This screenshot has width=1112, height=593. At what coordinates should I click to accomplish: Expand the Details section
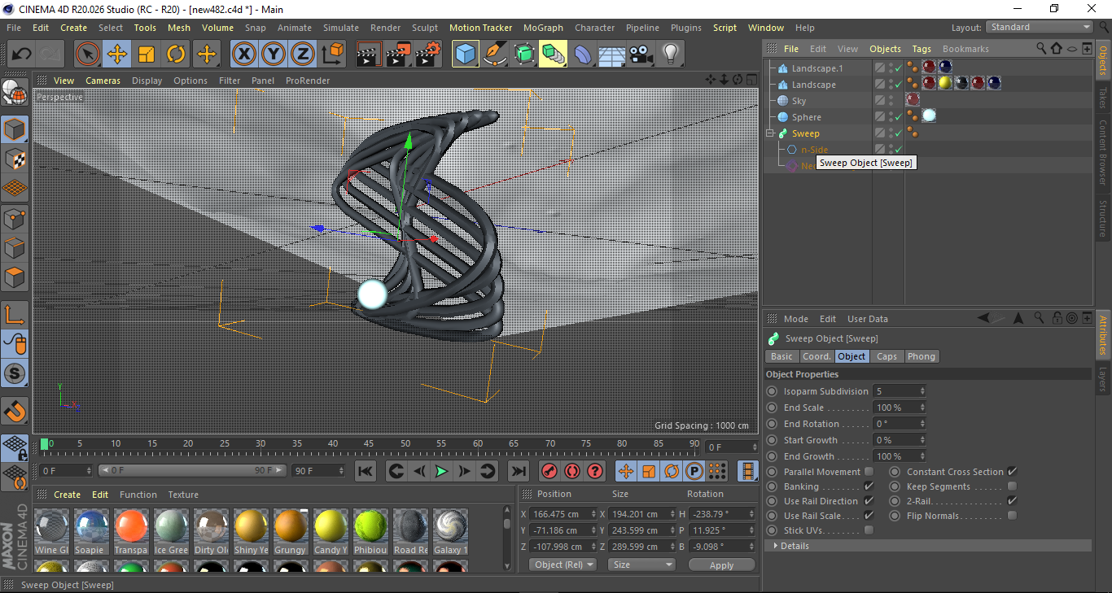coord(775,546)
